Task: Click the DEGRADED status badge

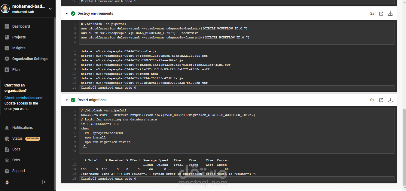Action: [33, 139]
